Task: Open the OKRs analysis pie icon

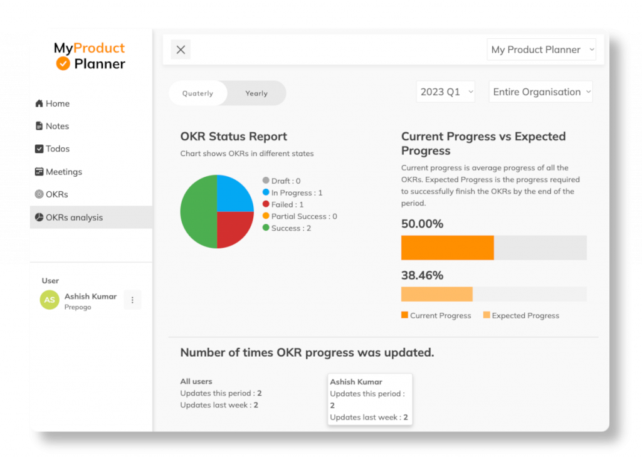Action: click(38, 217)
